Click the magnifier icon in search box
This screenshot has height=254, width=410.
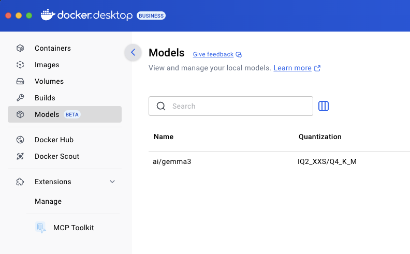point(161,106)
